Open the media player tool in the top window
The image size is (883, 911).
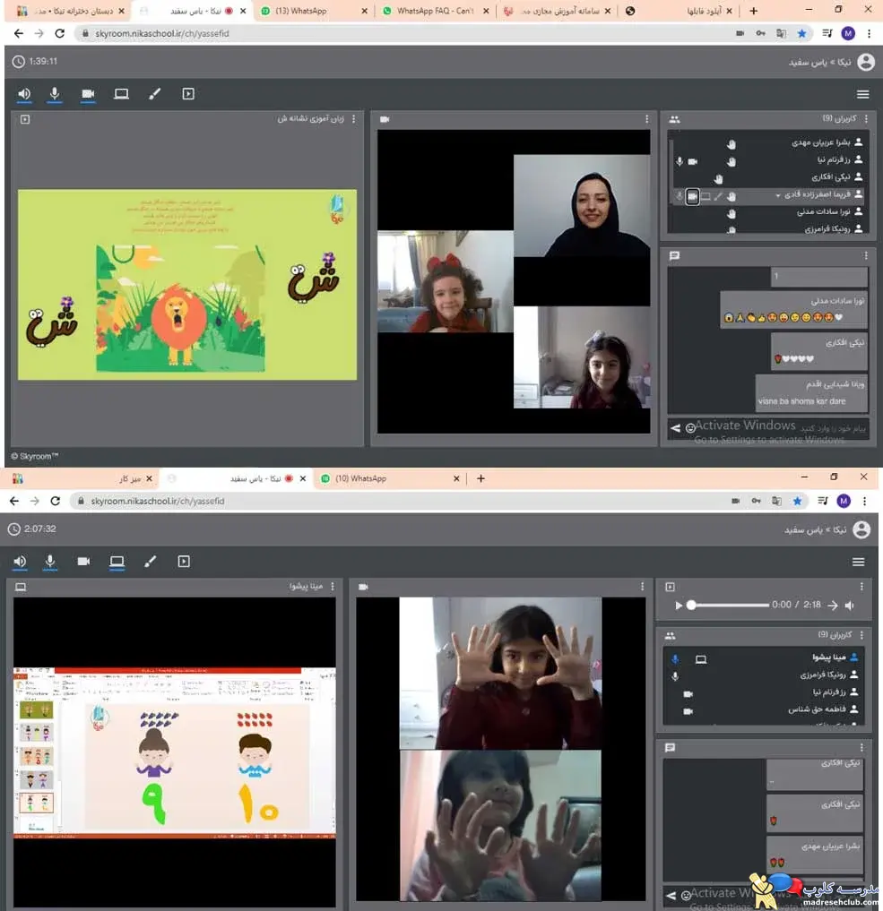coord(188,93)
